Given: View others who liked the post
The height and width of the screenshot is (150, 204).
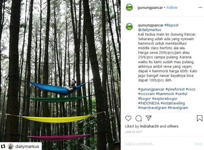Looking at the screenshot, I should click(173, 126).
